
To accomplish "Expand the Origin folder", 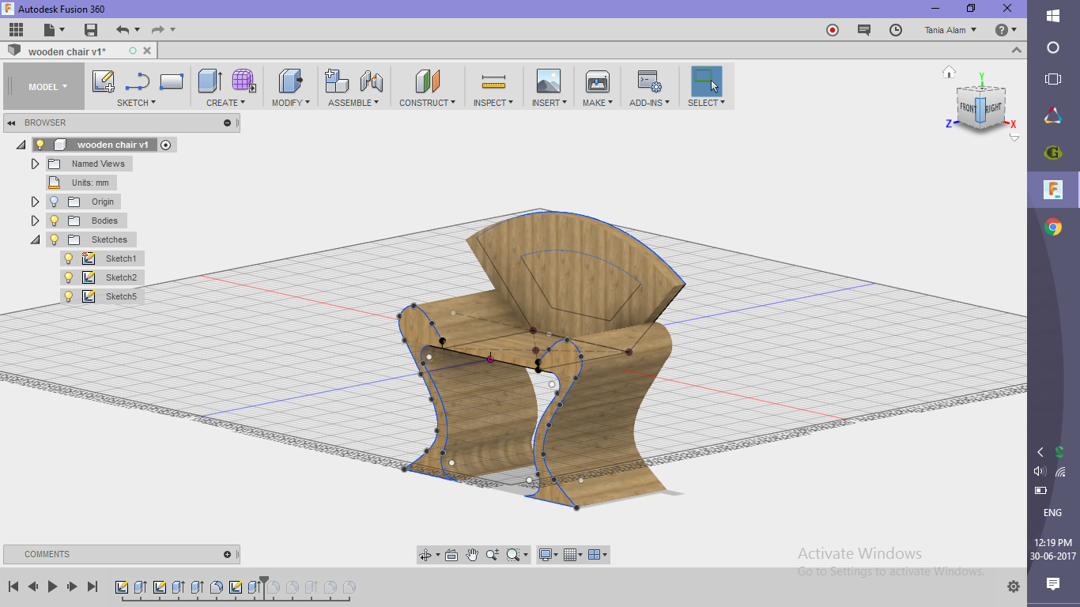I will 35,202.
